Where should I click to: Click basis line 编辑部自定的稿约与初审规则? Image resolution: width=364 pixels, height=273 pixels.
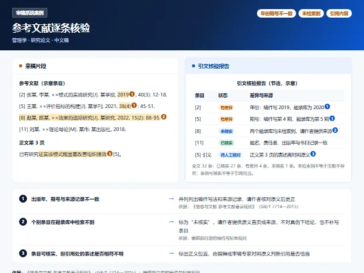coord(212,238)
